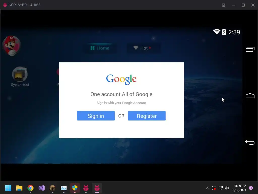The height and width of the screenshot is (194, 258).
Task: Click the Android battery charging icon
Action: click(x=224, y=32)
